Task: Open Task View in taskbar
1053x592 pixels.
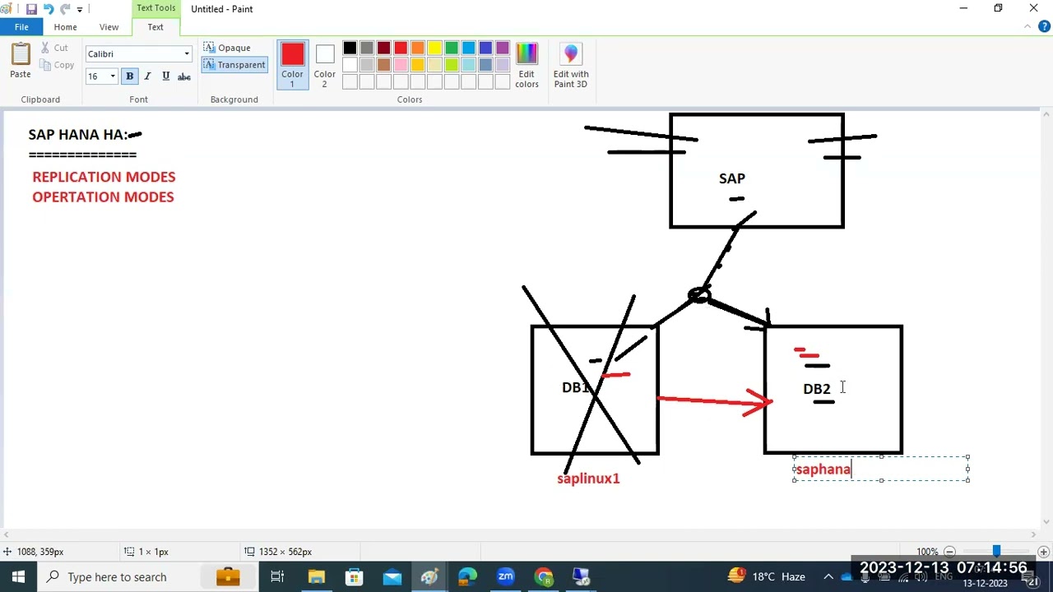Action: click(277, 577)
